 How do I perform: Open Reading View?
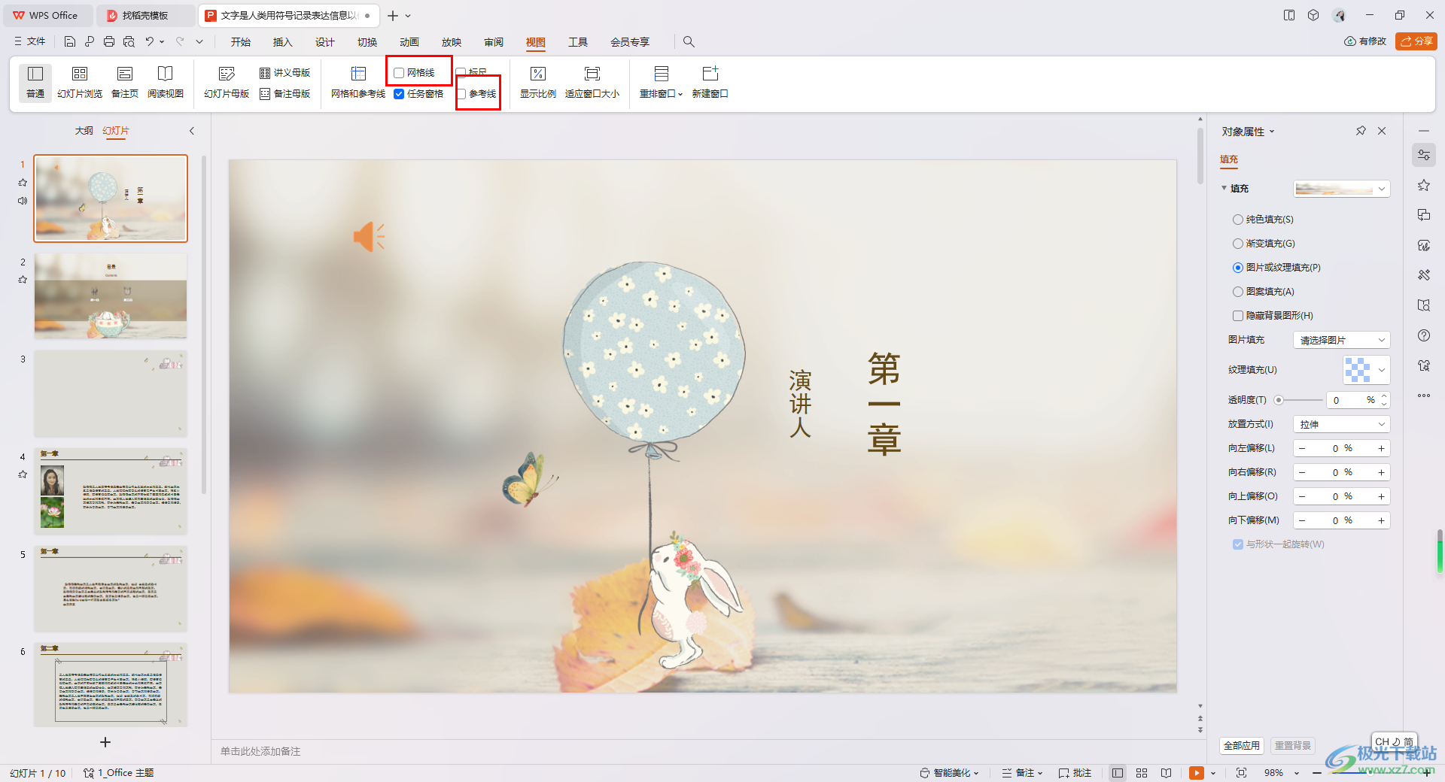click(166, 82)
